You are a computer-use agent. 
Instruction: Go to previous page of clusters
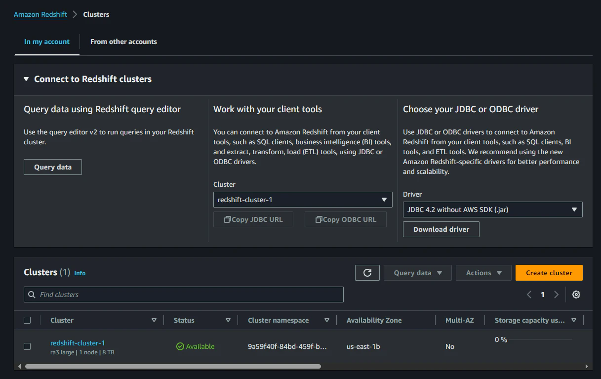click(529, 295)
